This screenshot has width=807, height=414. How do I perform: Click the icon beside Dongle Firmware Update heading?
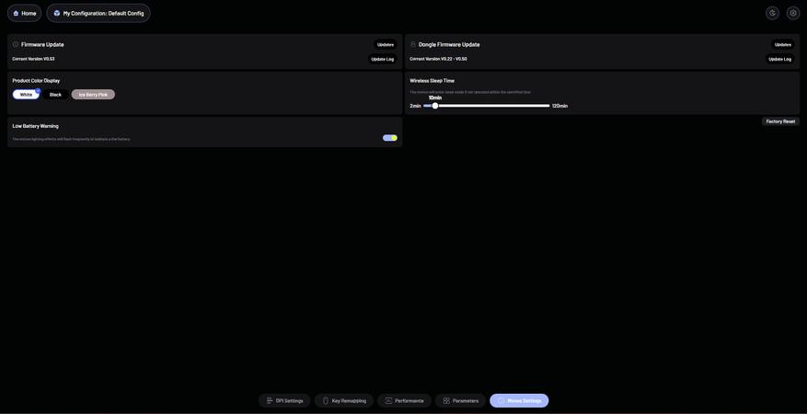[413, 45]
